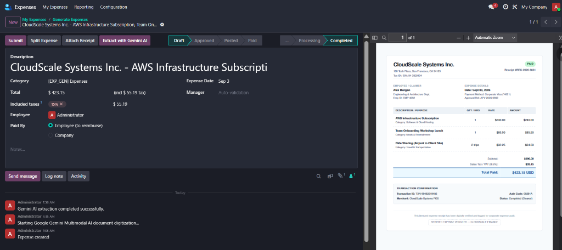
Task: Expand collapsed extraction stages ellipsis
Action: pos(286,41)
